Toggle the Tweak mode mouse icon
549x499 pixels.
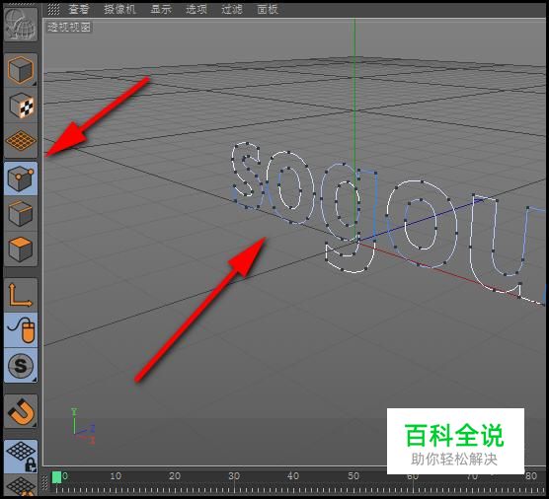pos(21,330)
